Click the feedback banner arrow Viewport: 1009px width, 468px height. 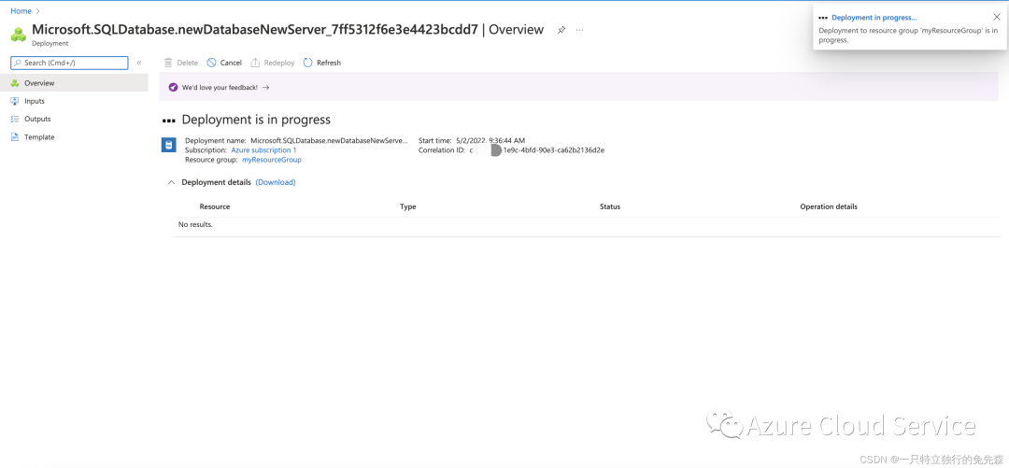point(265,88)
